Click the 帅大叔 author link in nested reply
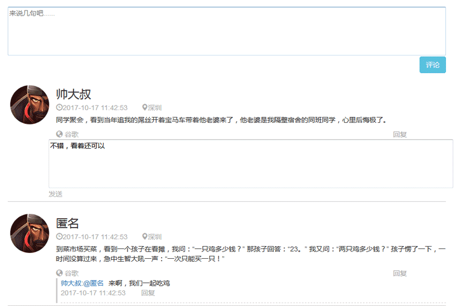This screenshot has height=306, width=461. (x=71, y=284)
